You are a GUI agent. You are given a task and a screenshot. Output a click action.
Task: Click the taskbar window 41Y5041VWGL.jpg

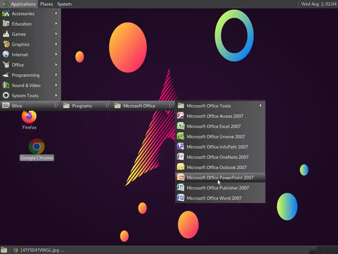[x=39, y=250]
